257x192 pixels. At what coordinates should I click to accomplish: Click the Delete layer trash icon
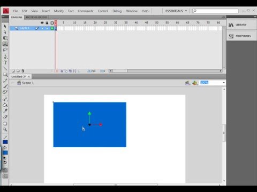tap(23, 71)
